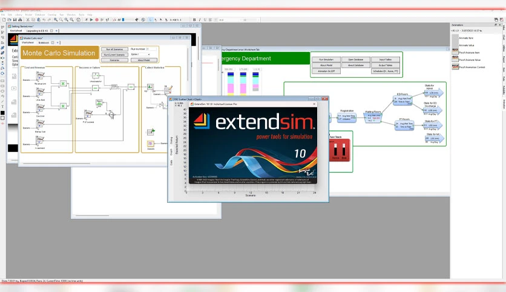Click the Run Current Scenario button

click(x=114, y=55)
